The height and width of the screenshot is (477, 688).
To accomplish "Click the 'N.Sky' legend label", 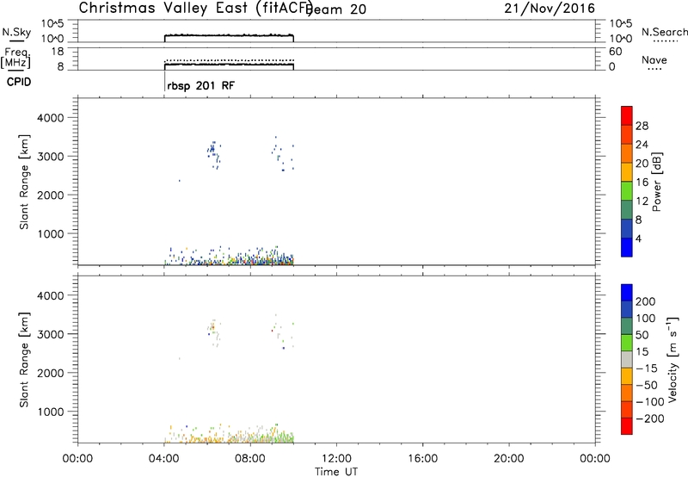I will pos(16,33).
